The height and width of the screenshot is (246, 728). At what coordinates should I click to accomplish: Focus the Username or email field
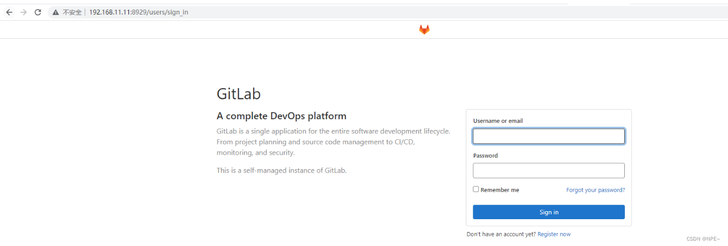coord(549,136)
